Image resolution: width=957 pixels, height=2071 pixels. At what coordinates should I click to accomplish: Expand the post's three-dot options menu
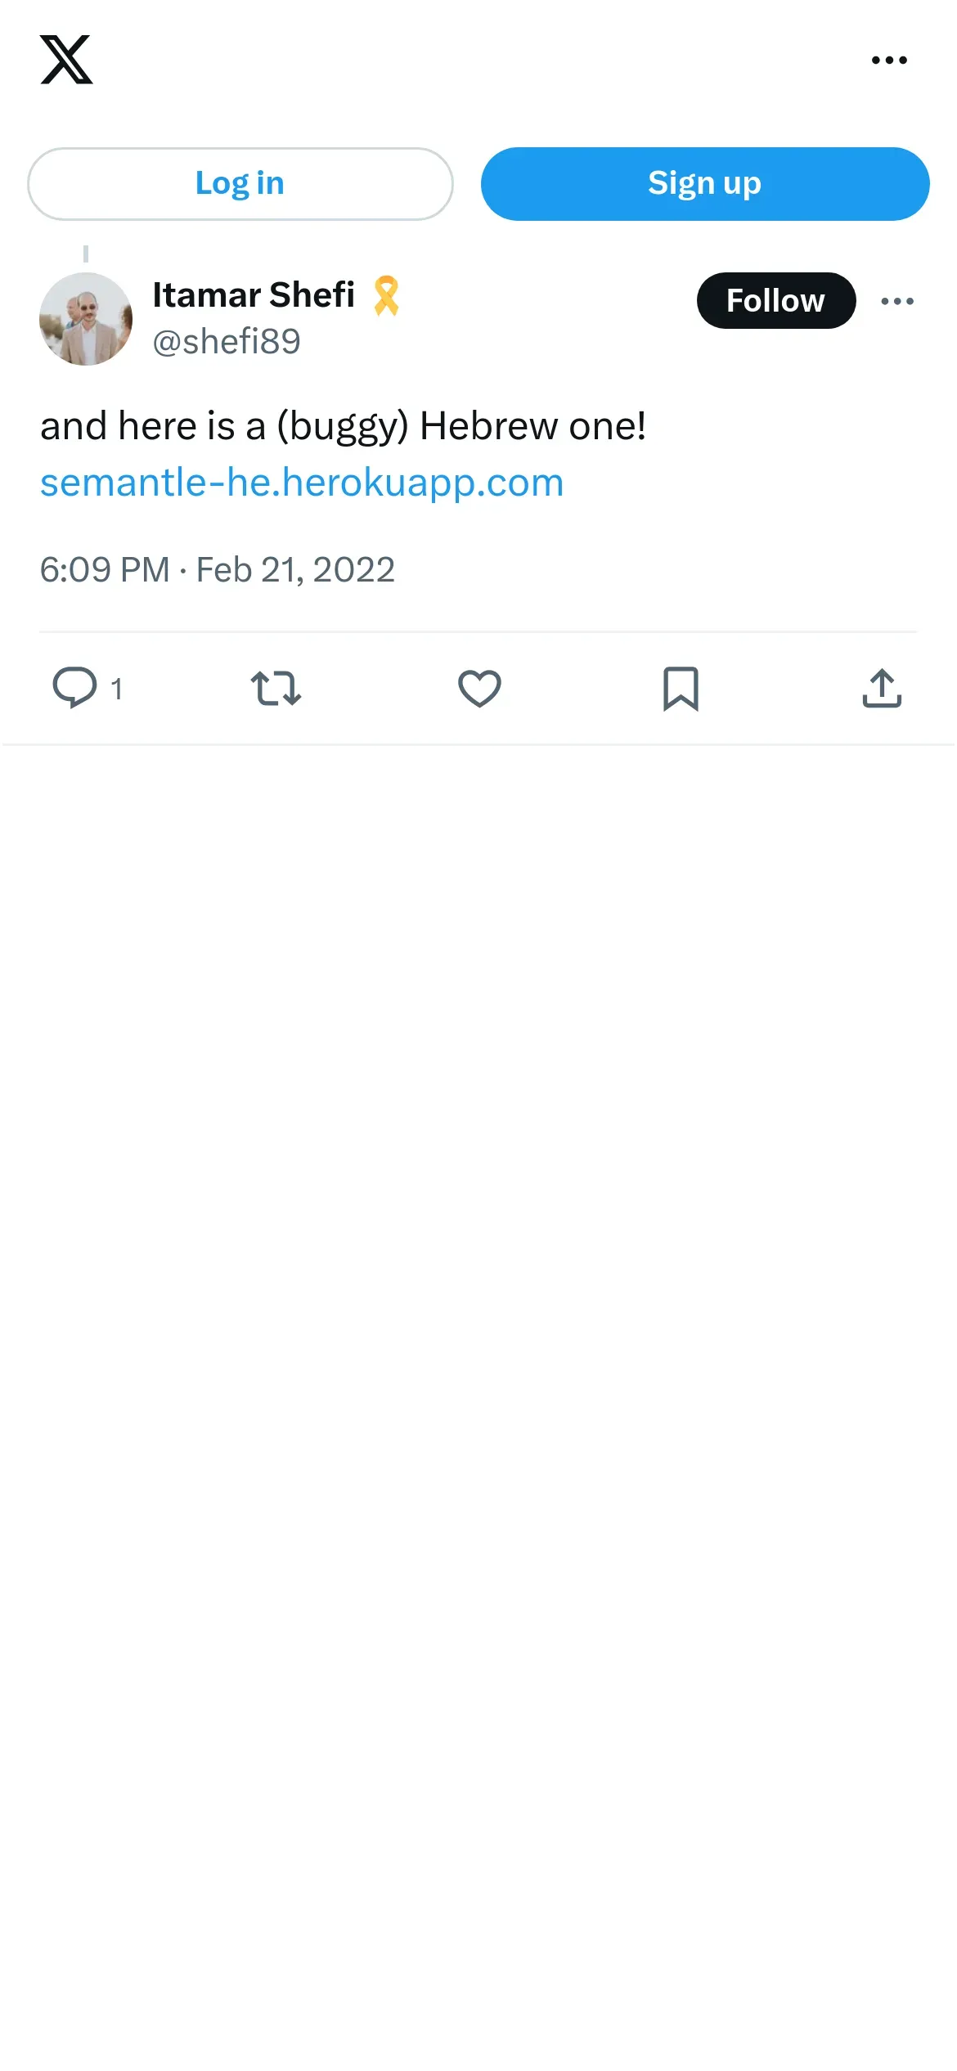click(x=897, y=301)
